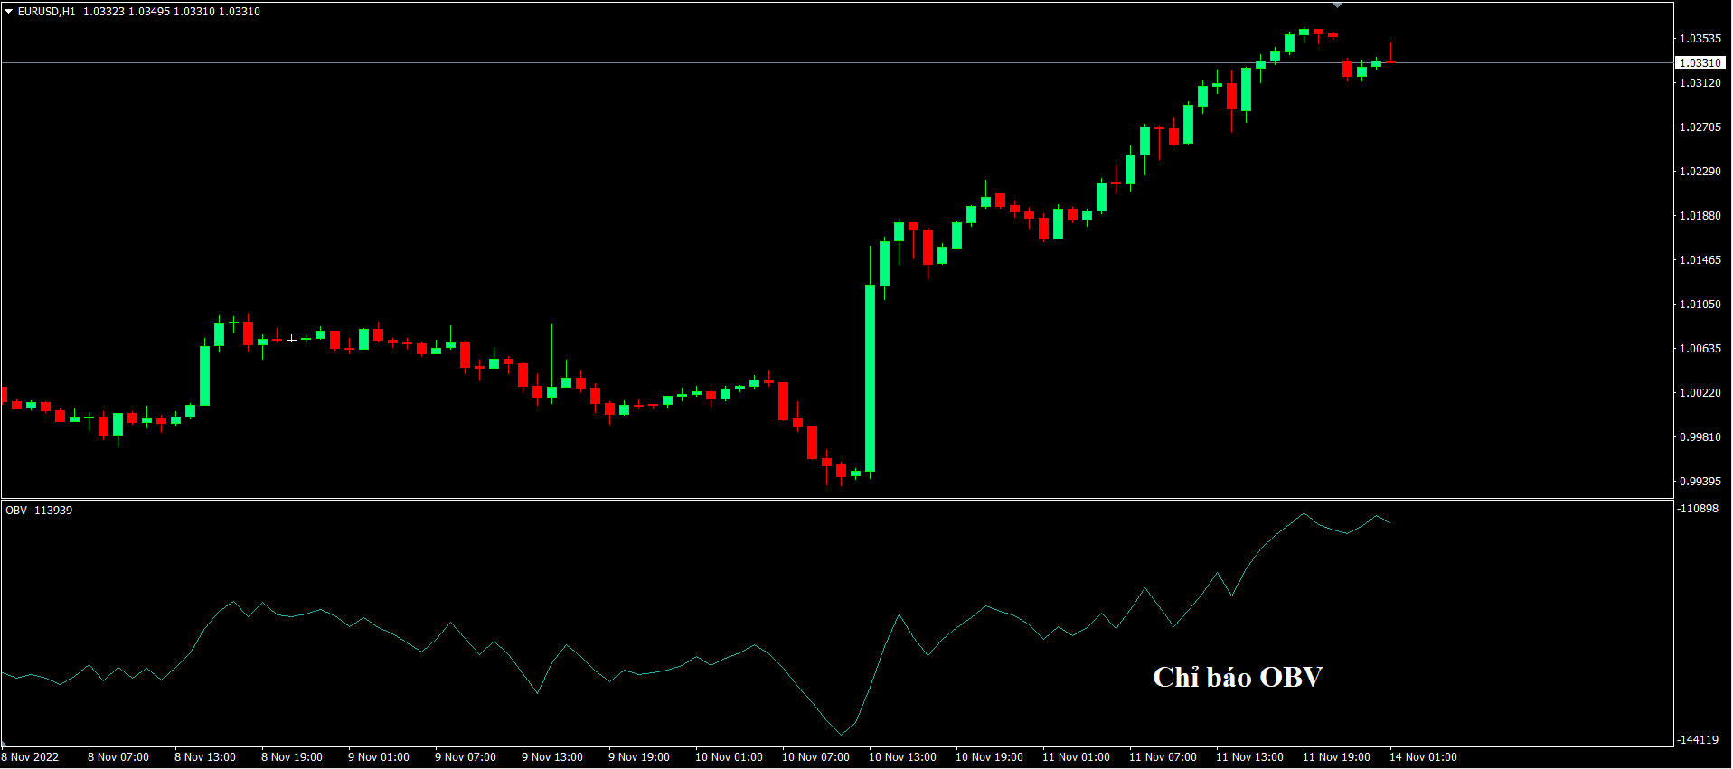Click the 9 Nov 13:00 time label
The image size is (1733, 769).
point(552,757)
